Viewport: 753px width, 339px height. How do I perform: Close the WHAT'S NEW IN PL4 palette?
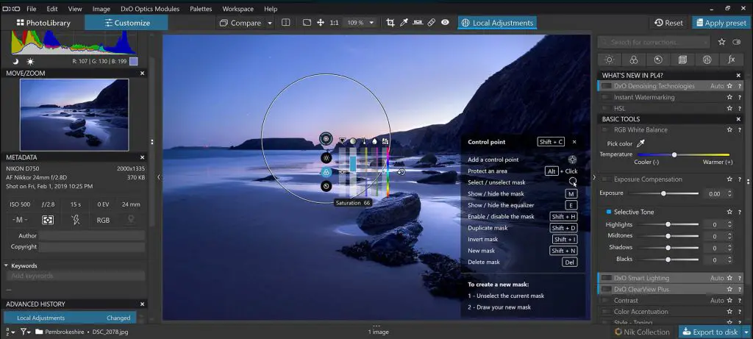(738, 76)
